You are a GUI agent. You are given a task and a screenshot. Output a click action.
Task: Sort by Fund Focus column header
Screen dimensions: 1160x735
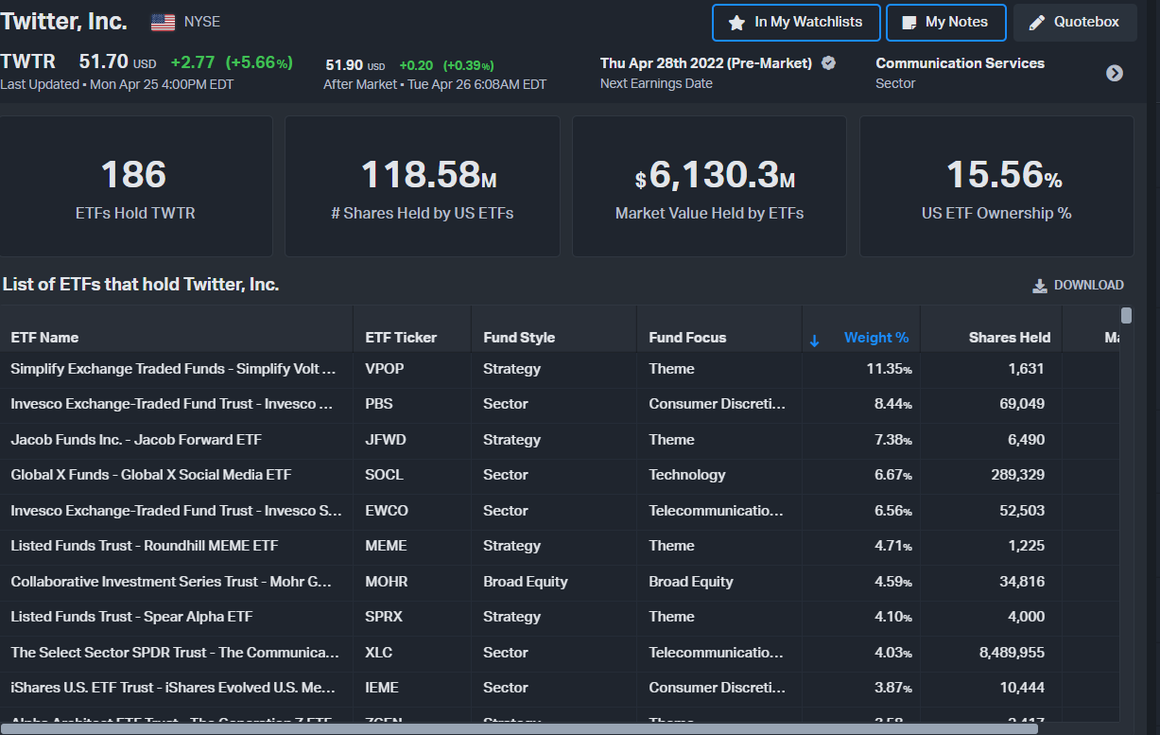click(687, 338)
